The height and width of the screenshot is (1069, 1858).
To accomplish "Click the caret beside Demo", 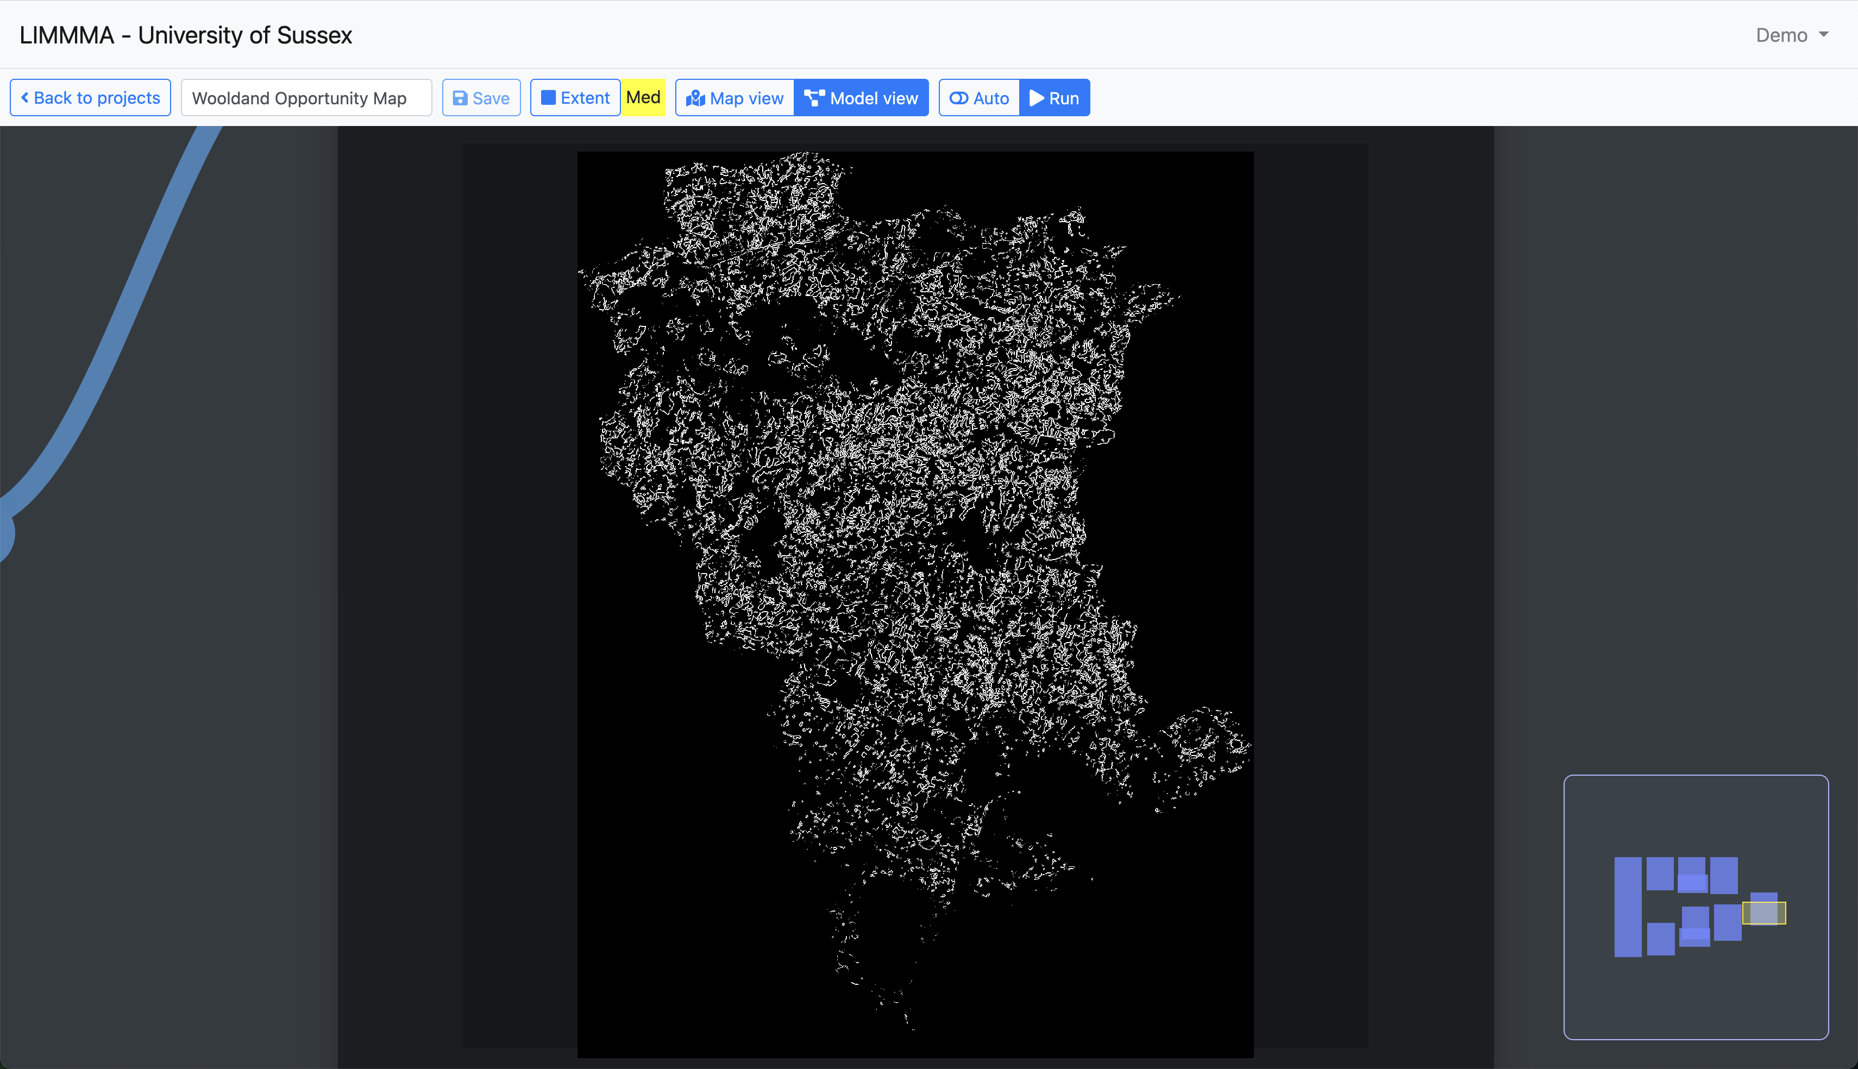I will coord(1823,35).
